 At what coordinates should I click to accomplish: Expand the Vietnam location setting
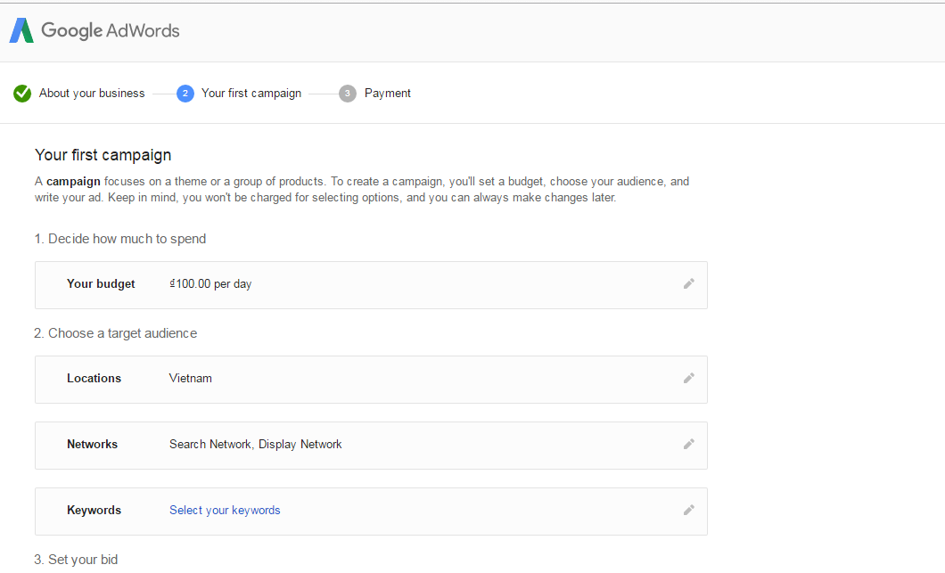pyautogui.click(x=191, y=379)
